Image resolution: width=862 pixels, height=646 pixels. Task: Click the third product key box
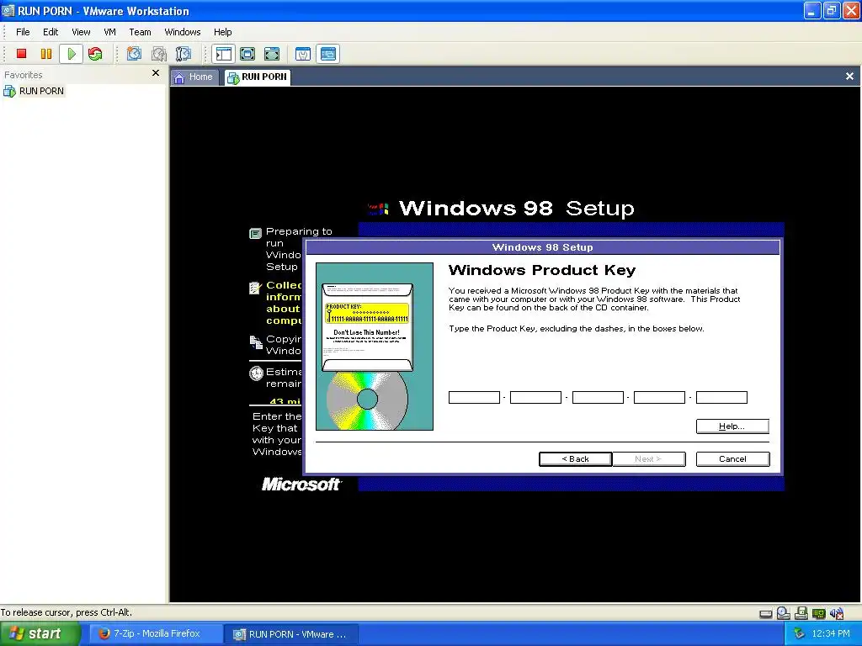pyautogui.click(x=598, y=397)
